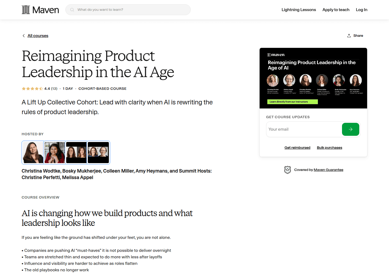Open the Maven Guarantee link
Viewport: 389px width, 277px height.
pyautogui.click(x=328, y=170)
